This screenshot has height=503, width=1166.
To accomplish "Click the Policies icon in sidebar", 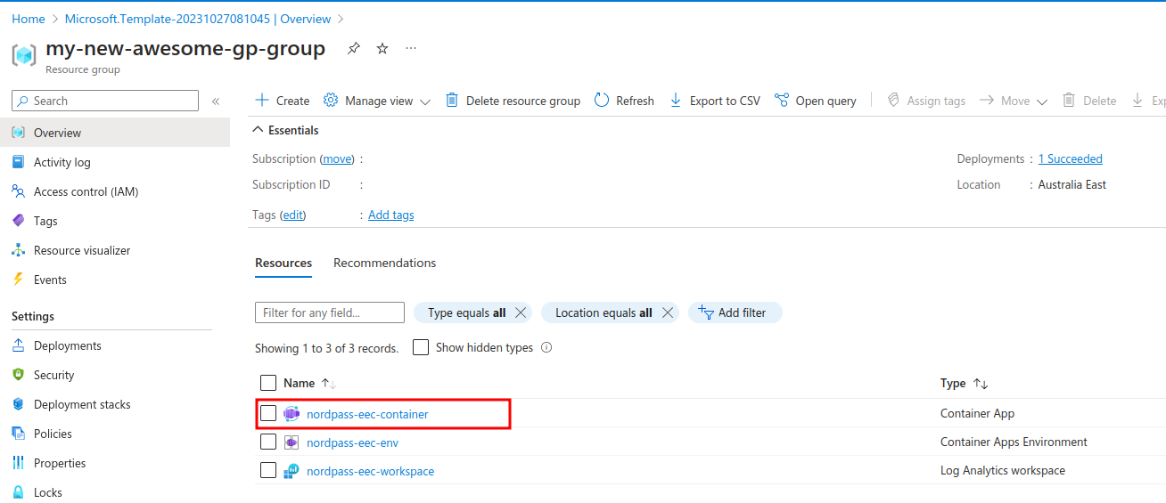I will coord(18,434).
